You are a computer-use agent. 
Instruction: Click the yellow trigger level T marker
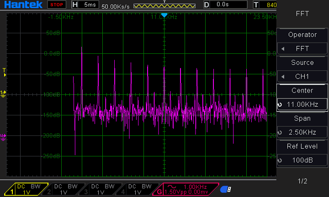coord(5,71)
